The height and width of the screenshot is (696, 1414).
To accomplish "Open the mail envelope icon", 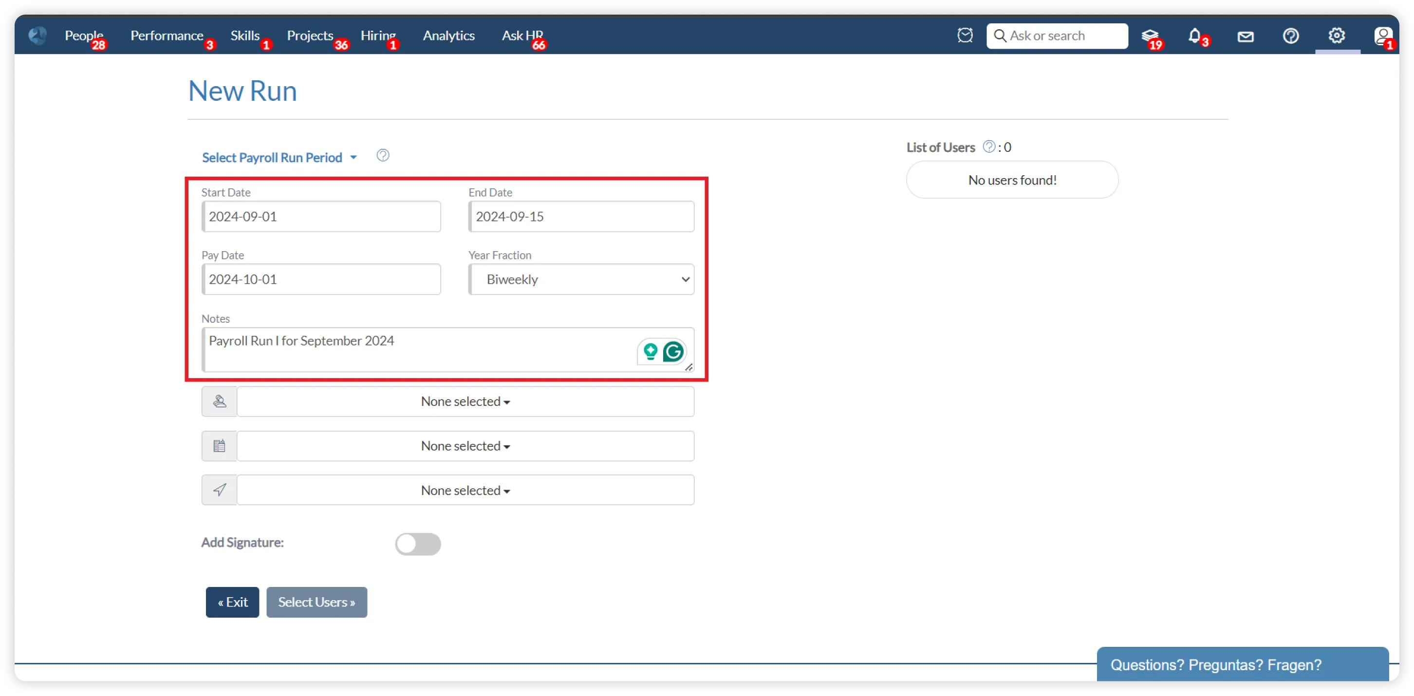I will tap(1245, 36).
